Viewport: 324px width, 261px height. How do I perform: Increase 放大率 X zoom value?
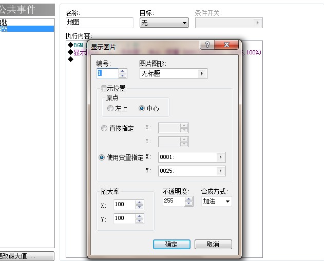(140, 203)
